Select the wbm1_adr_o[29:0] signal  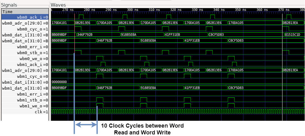click(x=25, y=70)
